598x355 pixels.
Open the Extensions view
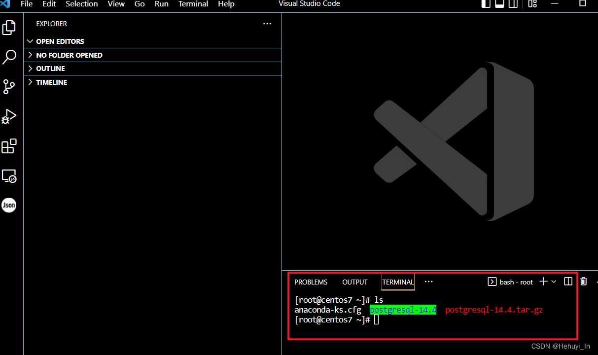9,146
